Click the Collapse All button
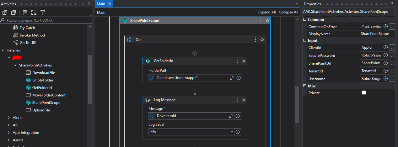The height and width of the screenshot is (147, 398). pyautogui.click(x=288, y=12)
